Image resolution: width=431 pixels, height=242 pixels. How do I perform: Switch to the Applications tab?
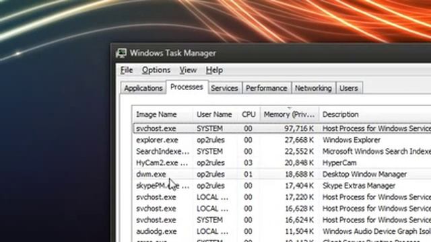pyautogui.click(x=143, y=88)
